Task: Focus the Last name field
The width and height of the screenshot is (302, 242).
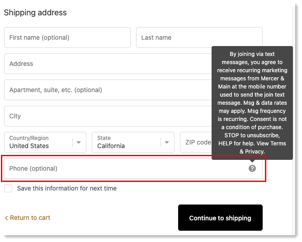Action: pos(199,37)
